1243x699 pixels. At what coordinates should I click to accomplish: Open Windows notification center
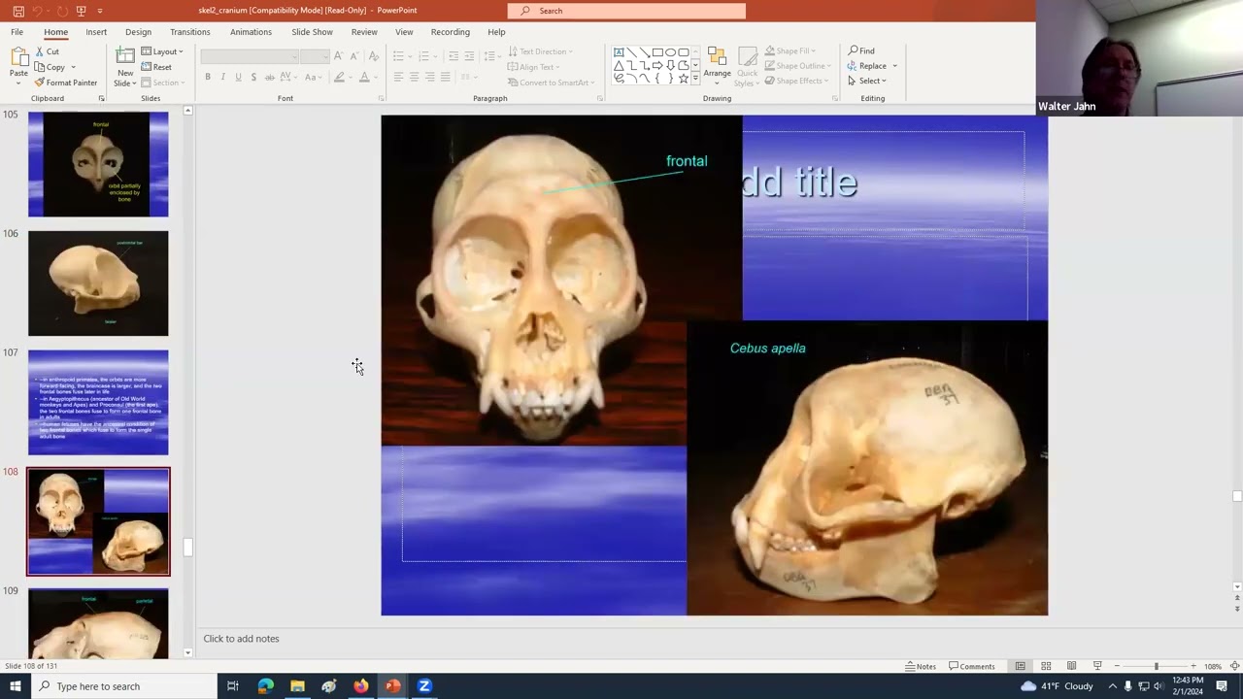coord(1222,685)
